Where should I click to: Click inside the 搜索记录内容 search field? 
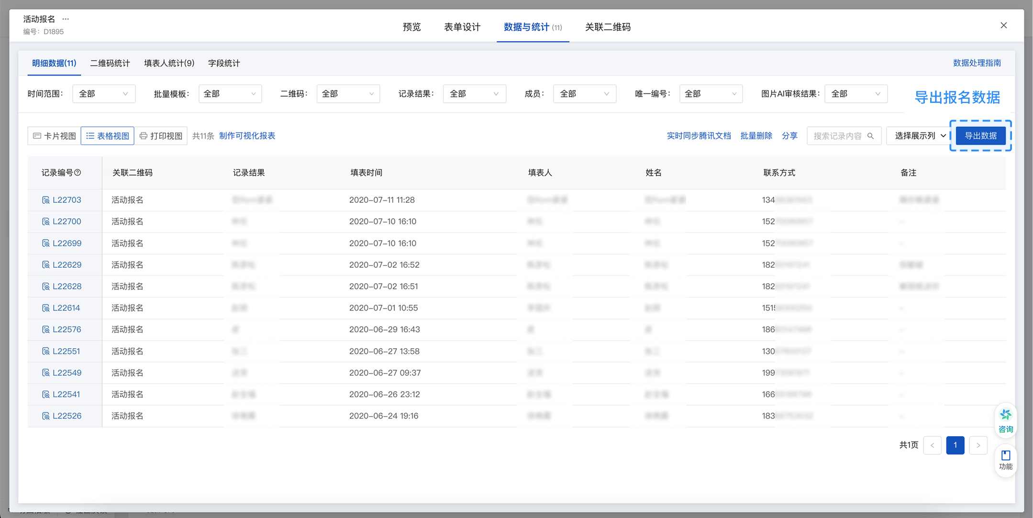[x=837, y=136]
